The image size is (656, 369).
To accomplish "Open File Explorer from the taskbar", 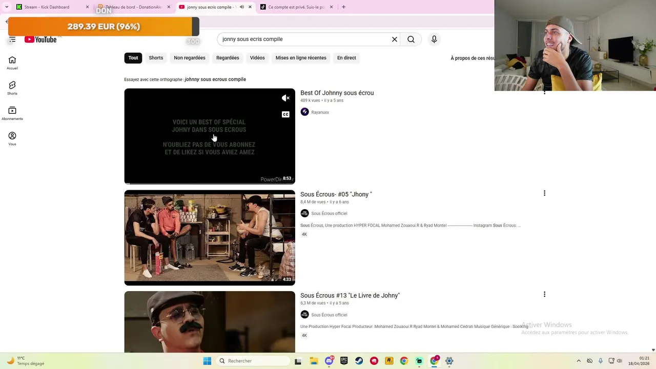I will [314, 361].
